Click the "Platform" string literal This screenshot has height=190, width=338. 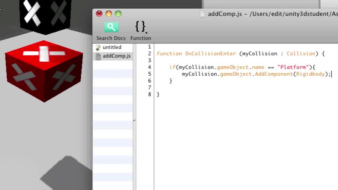(x=293, y=67)
